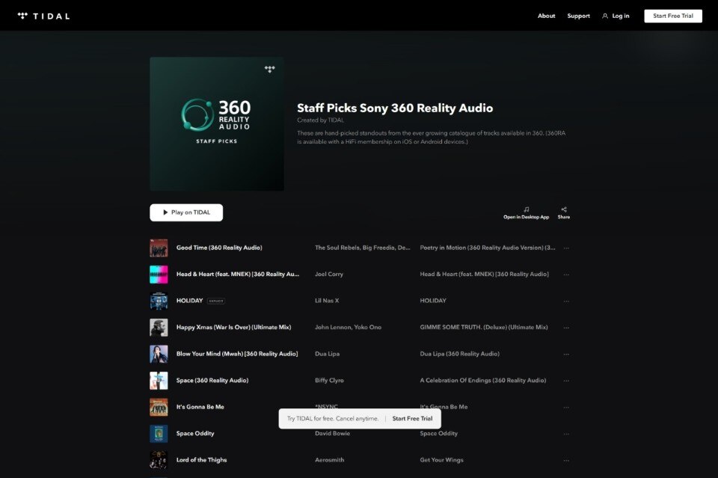Open album A Celebration Of Endings
Screen dimensions: 718x478
[482, 381]
